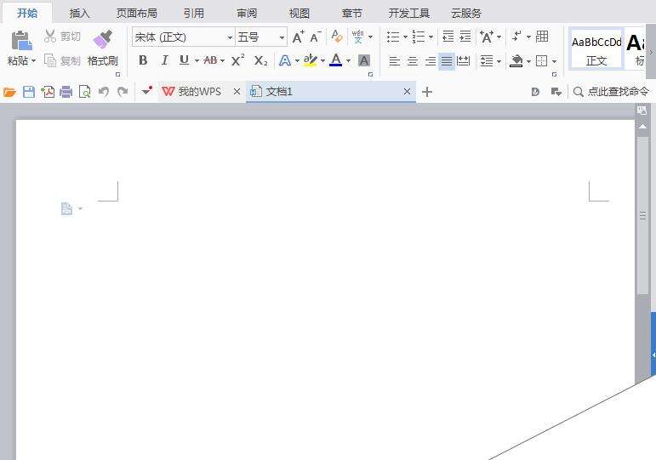The width and height of the screenshot is (656, 460).
Task: Click the text effects outlined A icon
Action: click(x=285, y=60)
